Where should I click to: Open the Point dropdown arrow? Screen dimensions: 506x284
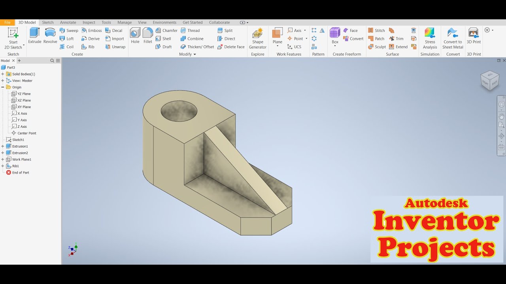pos(306,39)
